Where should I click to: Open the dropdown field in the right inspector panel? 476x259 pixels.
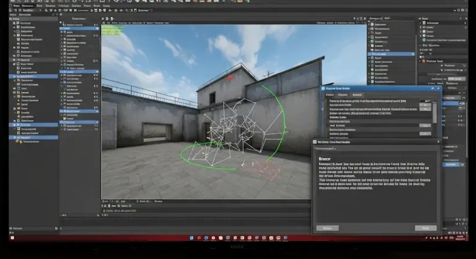457,78
